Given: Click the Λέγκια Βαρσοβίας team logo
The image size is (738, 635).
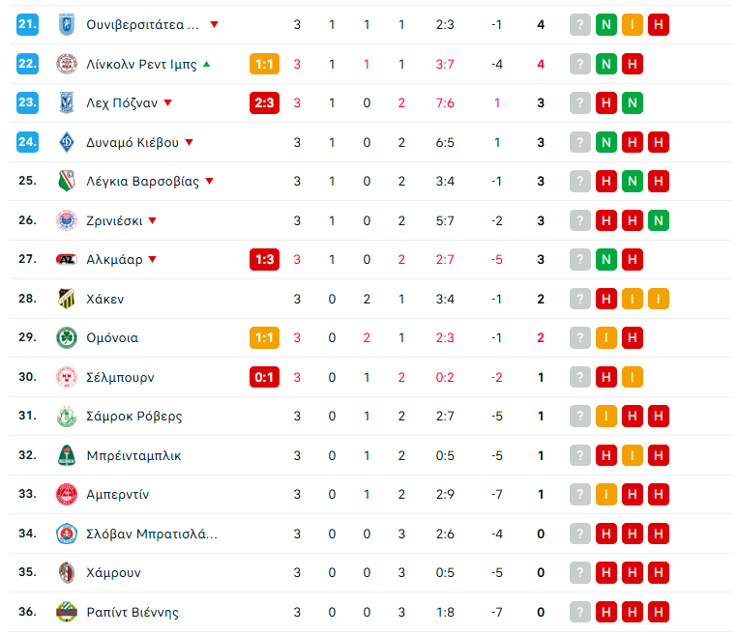Looking at the screenshot, I should [66, 181].
